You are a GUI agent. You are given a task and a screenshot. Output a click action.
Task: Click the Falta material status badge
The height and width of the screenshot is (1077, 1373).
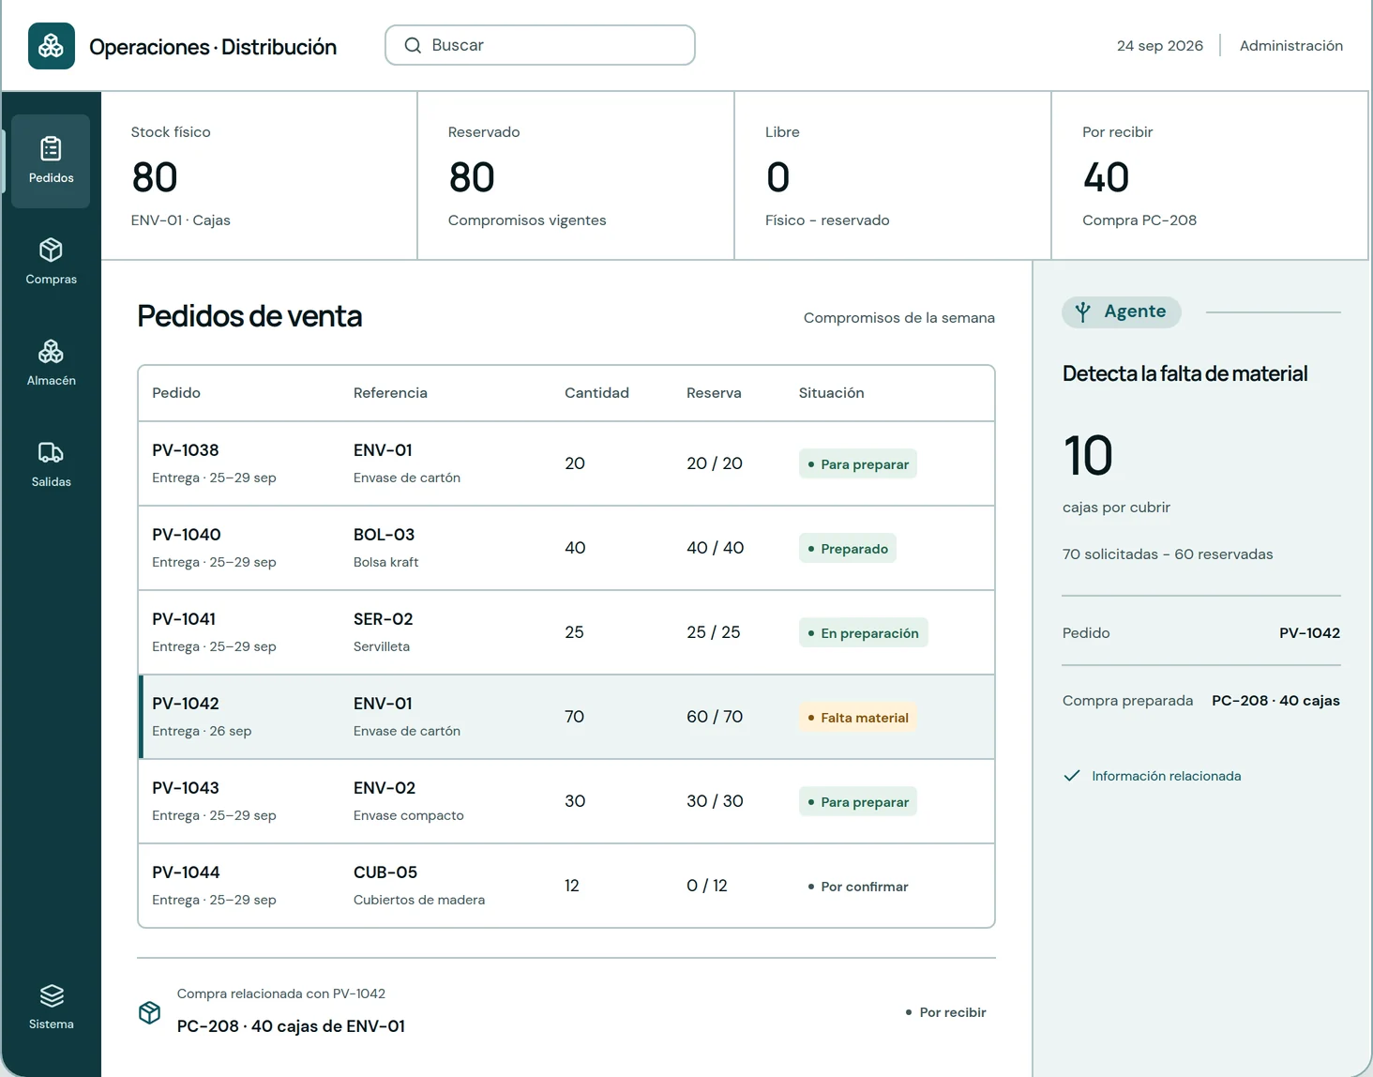(x=858, y=718)
